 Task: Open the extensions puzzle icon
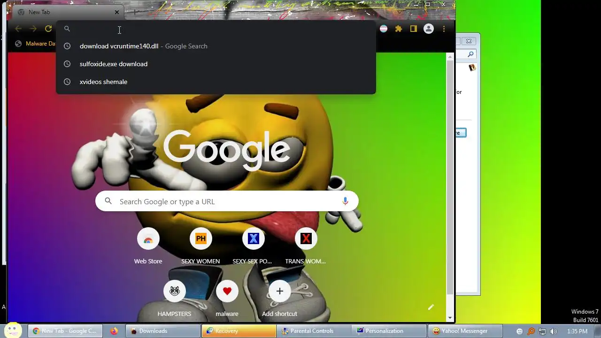click(399, 29)
